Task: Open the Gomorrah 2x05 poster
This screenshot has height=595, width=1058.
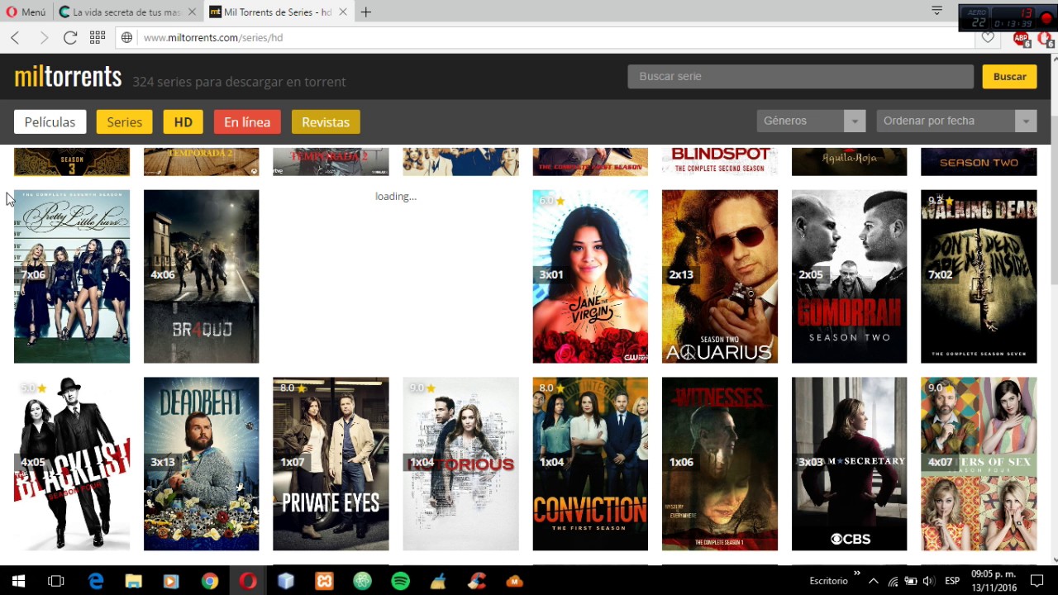Action: (x=849, y=276)
